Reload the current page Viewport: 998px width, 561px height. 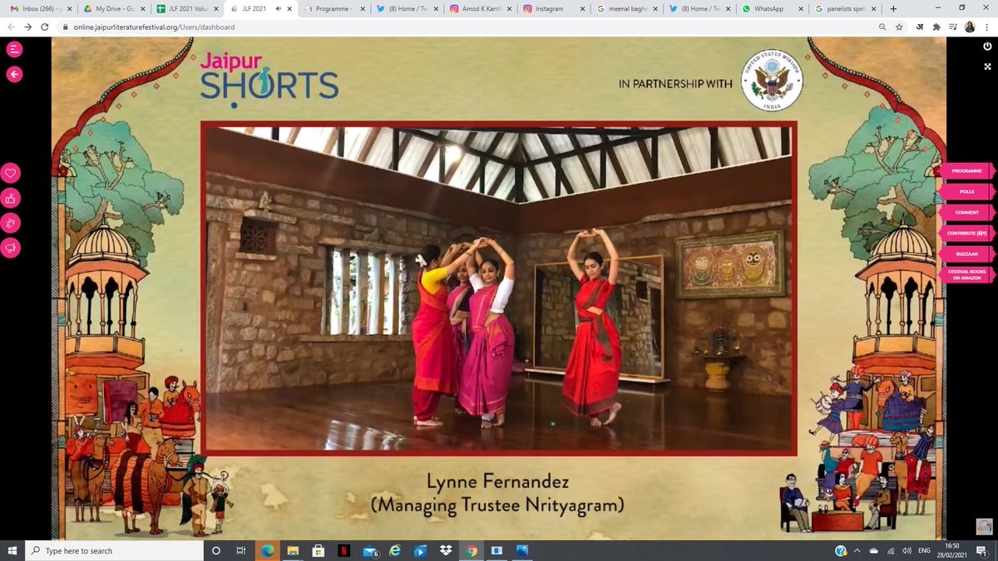click(x=44, y=27)
